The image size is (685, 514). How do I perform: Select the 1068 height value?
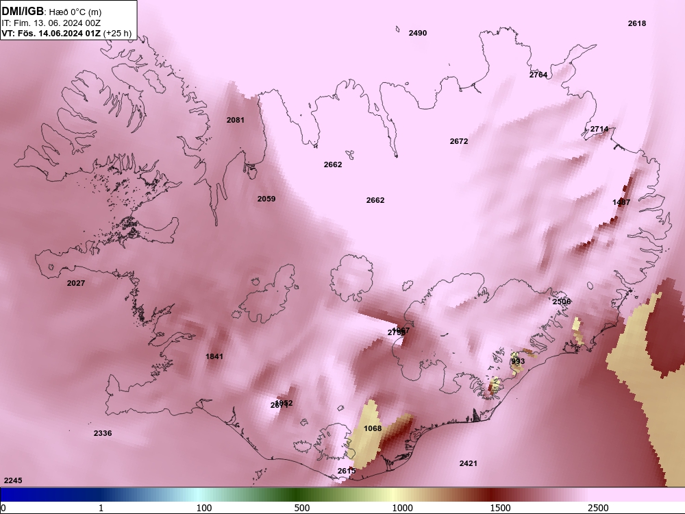click(373, 428)
